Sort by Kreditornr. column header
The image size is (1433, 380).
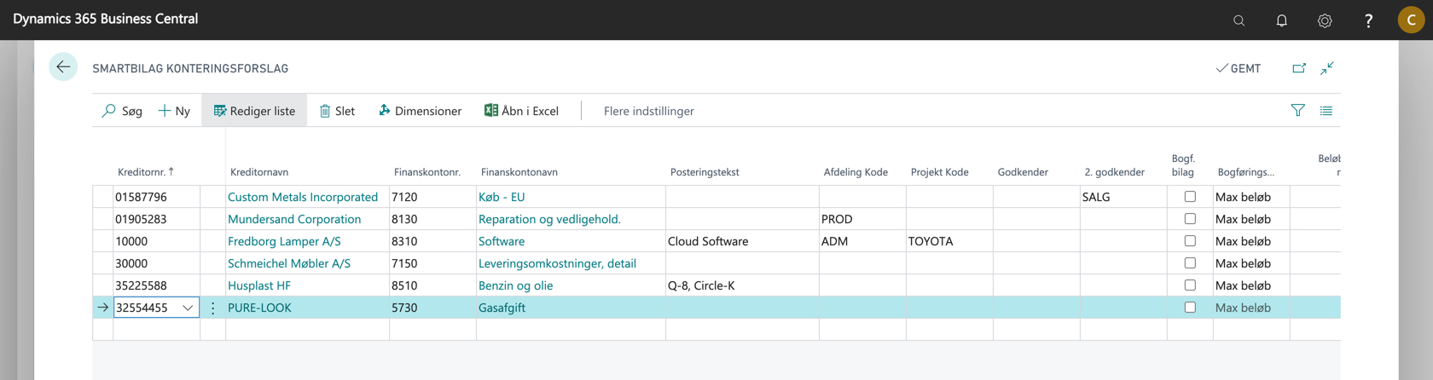(145, 171)
